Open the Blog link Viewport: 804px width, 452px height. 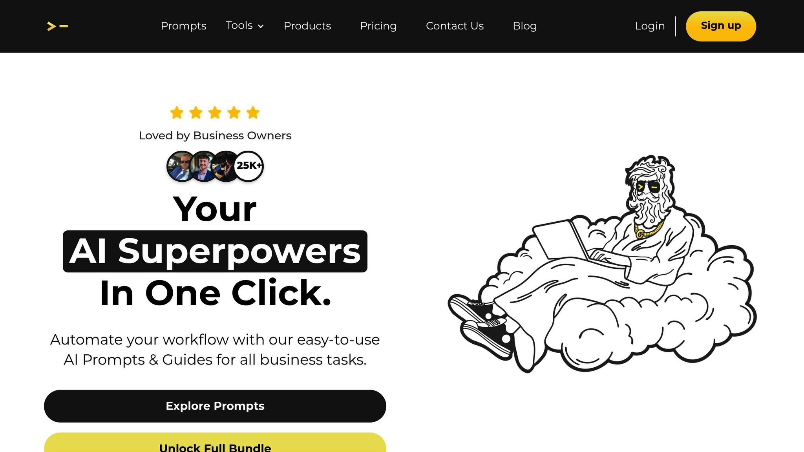click(524, 26)
